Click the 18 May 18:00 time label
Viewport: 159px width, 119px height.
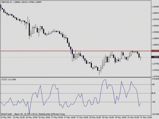pyautogui.click(x=121, y=117)
